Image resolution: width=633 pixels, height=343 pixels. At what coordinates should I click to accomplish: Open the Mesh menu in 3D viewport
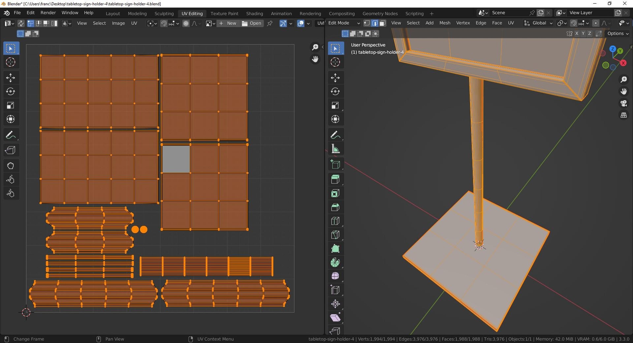pos(445,23)
